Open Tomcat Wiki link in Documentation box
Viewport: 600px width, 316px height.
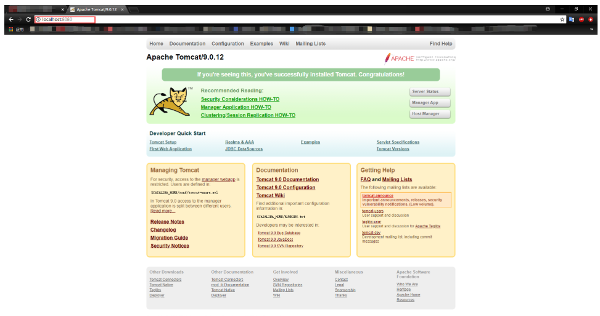[x=271, y=196]
